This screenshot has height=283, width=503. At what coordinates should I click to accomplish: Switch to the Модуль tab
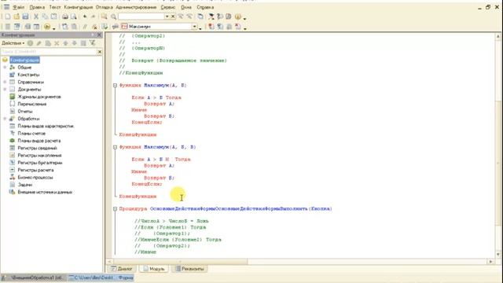(x=154, y=269)
